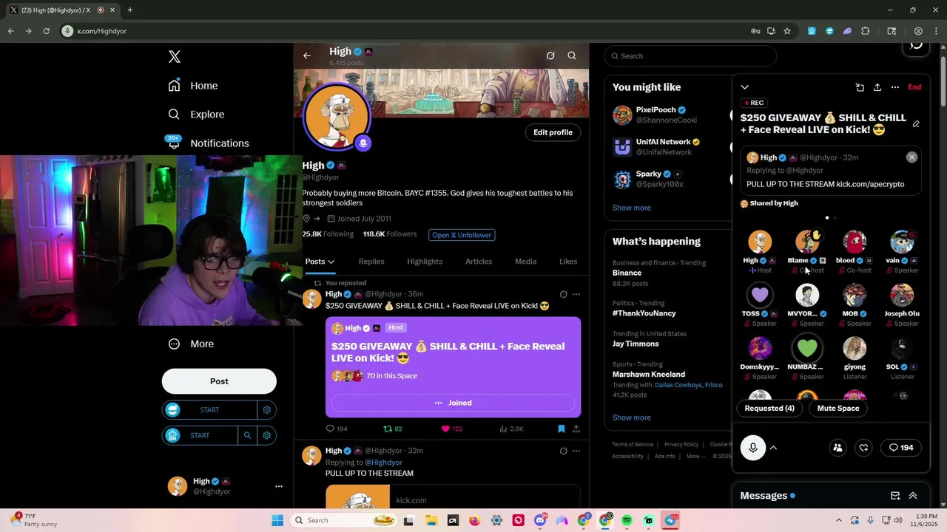The image size is (947, 532).
Task: Click Open X Unfollower button
Action: pos(462,235)
